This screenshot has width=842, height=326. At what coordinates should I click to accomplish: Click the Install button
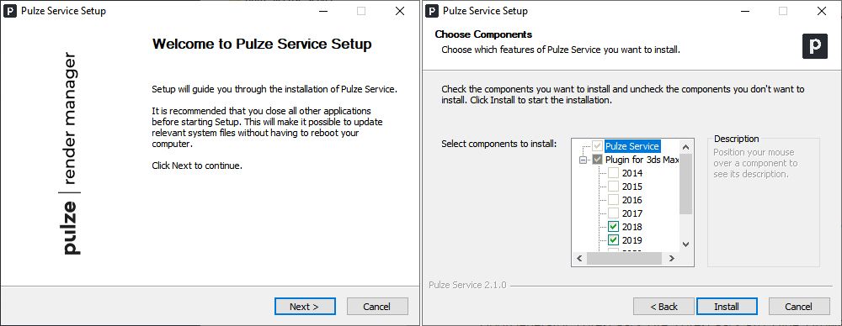(727, 306)
